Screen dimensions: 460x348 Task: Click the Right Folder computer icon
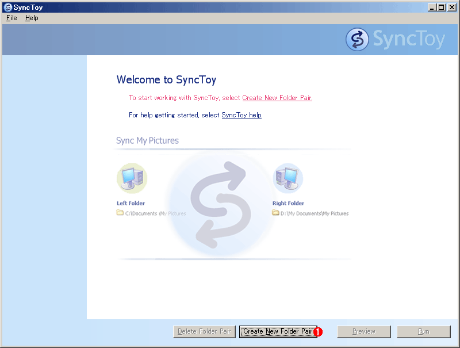pyautogui.click(x=288, y=178)
